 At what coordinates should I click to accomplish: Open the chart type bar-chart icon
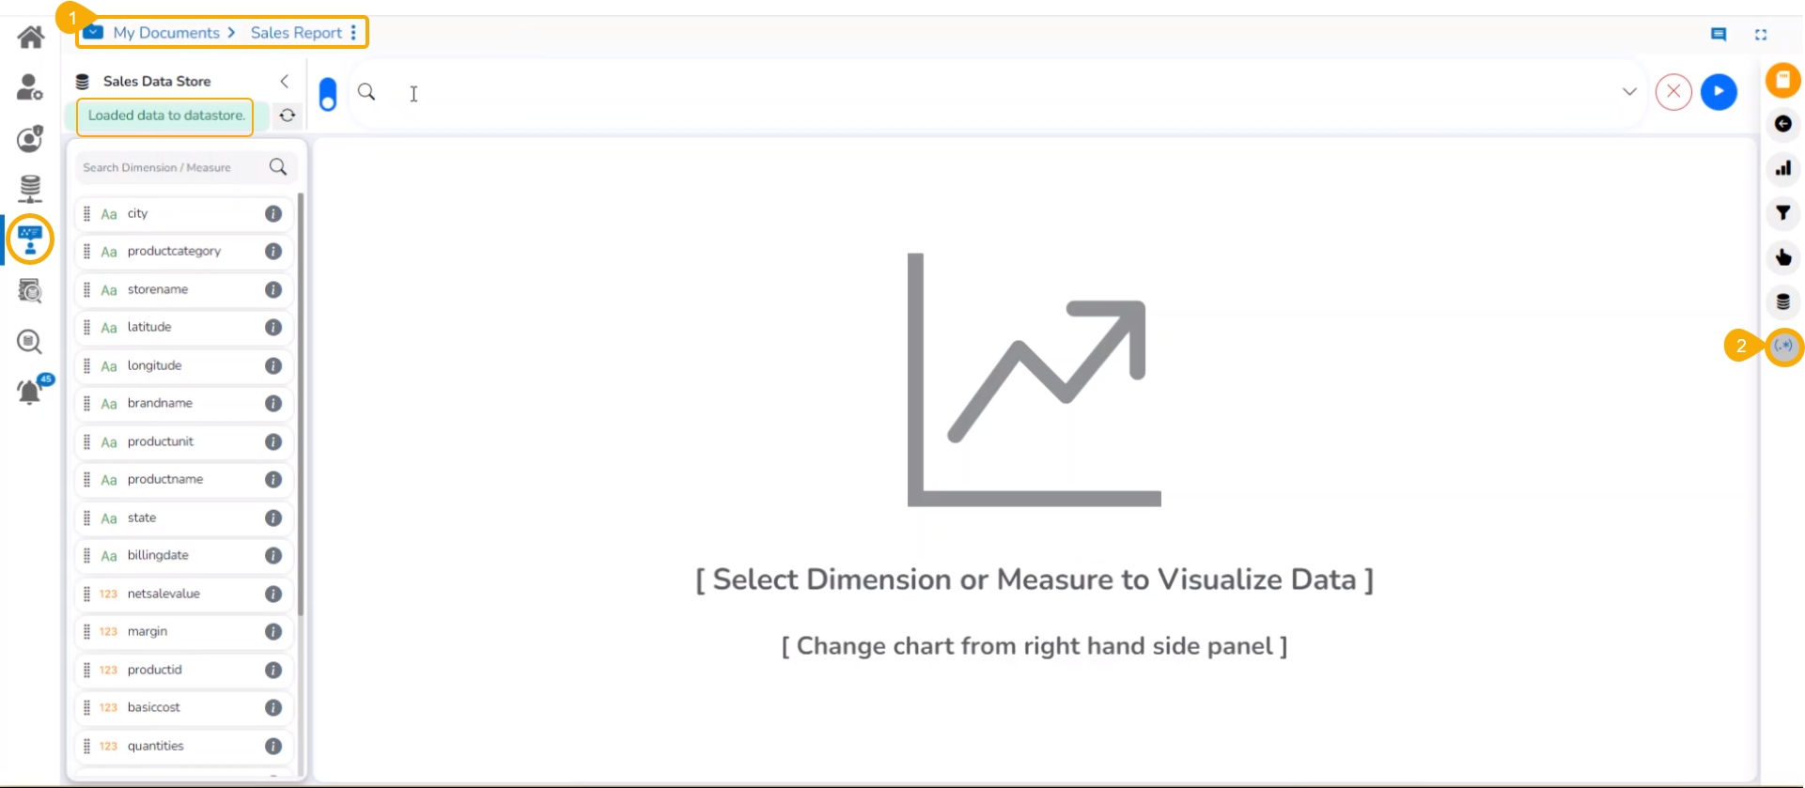1782,169
